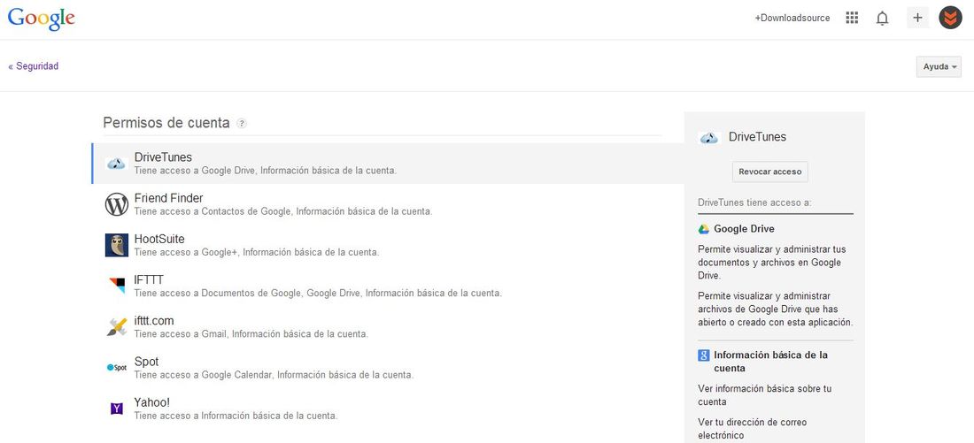Open the notifications bell
This screenshot has height=443, width=974.
[x=882, y=19]
